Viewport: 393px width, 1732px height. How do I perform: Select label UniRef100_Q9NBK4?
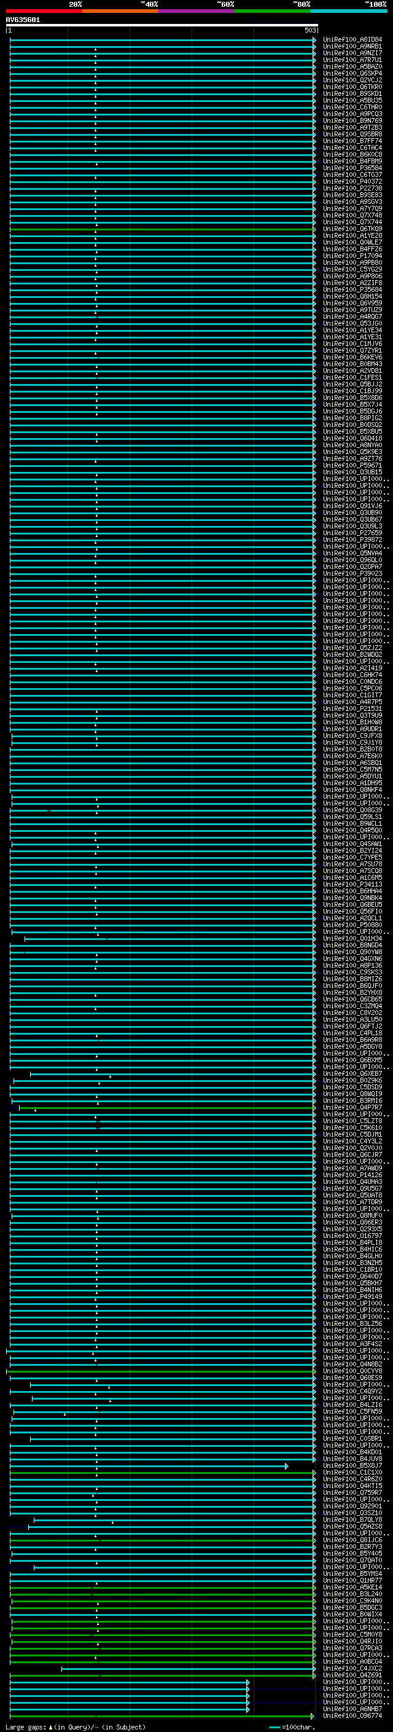pyautogui.click(x=352, y=898)
